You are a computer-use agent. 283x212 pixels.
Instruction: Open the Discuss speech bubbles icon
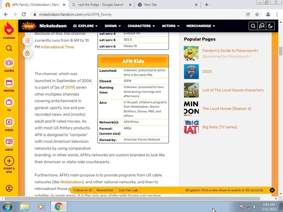pyautogui.click(x=262, y=26)
